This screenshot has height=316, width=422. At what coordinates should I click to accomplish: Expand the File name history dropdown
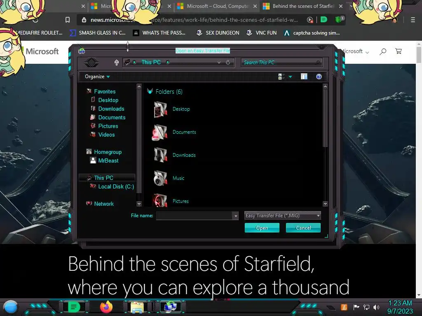[x=235, y=216]
